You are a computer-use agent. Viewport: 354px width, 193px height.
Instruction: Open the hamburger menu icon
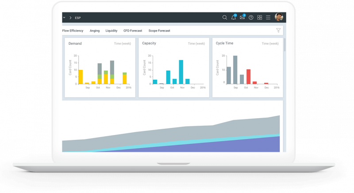(x=268, y=17)
